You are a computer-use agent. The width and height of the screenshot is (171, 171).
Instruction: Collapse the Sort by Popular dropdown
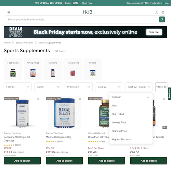(139, 87)
